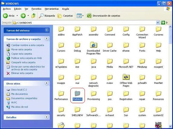Image resolution: width=173 pixels, height=129 pixels.
Task: Select the network diagnostic folder icon
Action: 94,77
